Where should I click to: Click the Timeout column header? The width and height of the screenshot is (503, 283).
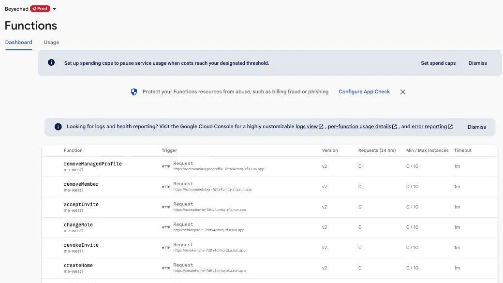(462, 150)
